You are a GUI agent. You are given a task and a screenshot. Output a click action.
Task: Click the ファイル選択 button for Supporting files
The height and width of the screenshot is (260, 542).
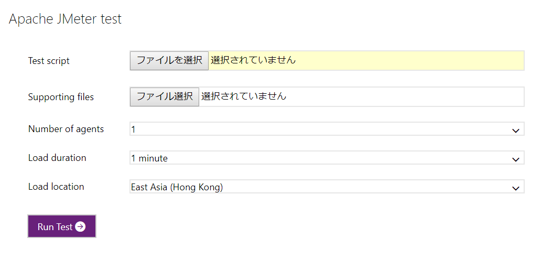point(165,96)
